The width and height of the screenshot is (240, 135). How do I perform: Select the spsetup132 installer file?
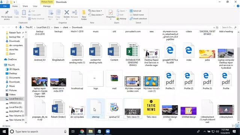click(x=114, y=109)
